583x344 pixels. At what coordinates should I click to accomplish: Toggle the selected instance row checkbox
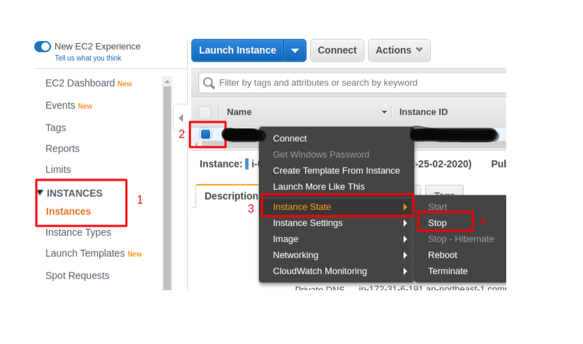pos(206,134)
